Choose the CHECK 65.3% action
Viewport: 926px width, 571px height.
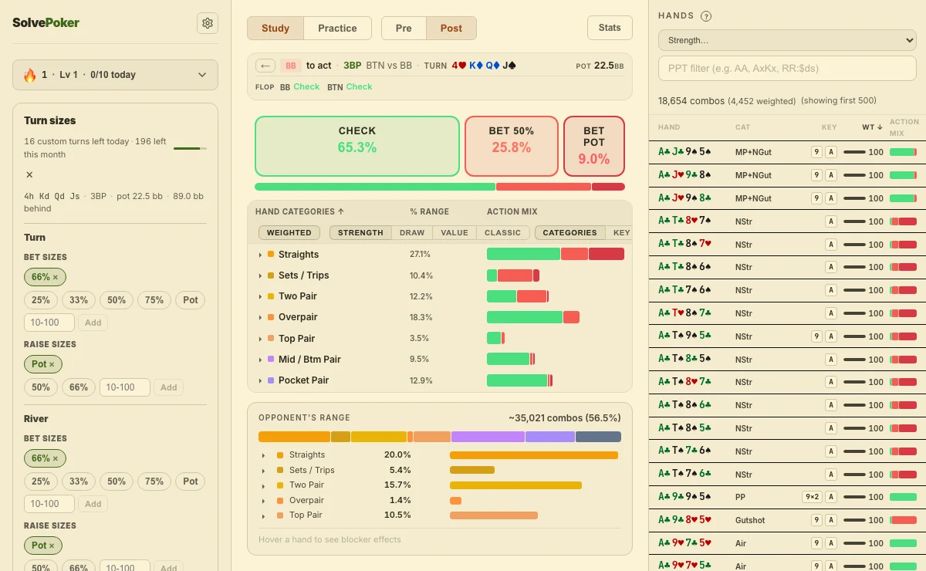357,146
